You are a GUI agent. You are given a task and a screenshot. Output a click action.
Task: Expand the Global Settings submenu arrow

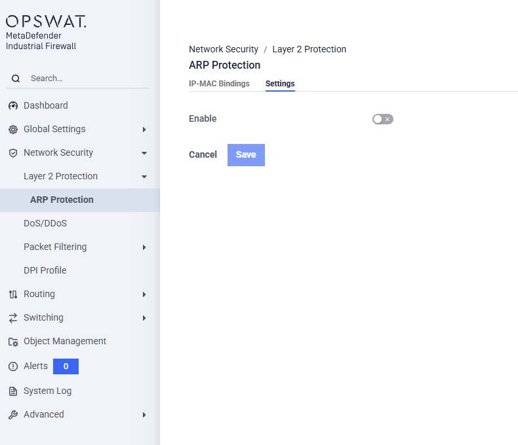point(144,130)
